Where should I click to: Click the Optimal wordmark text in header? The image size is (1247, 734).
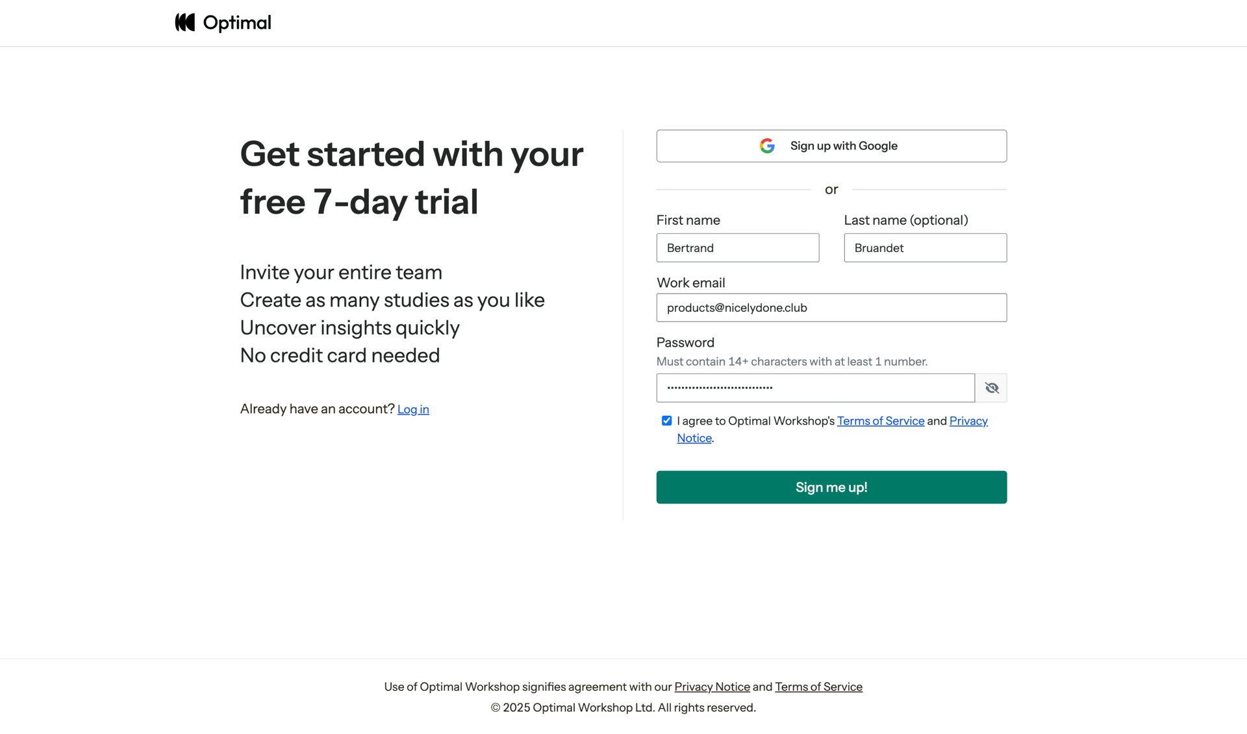click(x=237, y=23)
